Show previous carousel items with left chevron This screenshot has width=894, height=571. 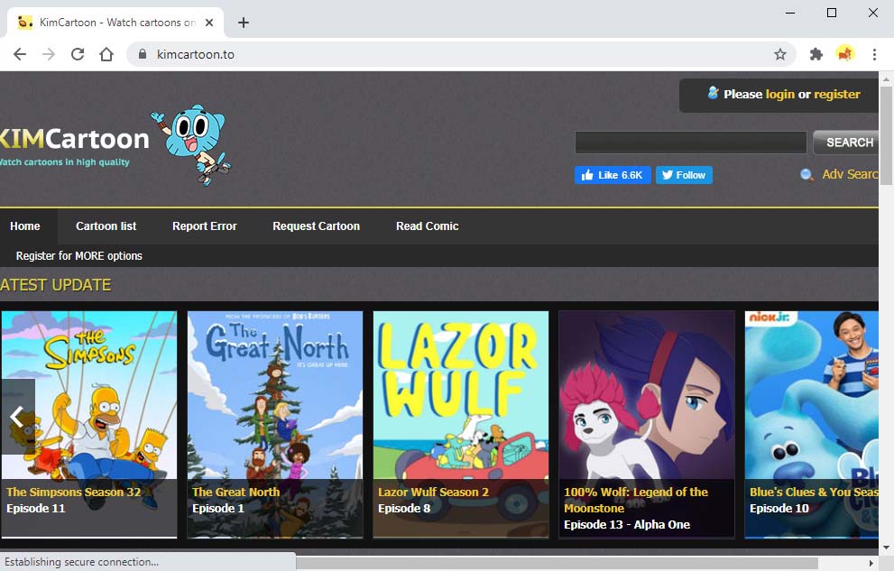[17, 417]
